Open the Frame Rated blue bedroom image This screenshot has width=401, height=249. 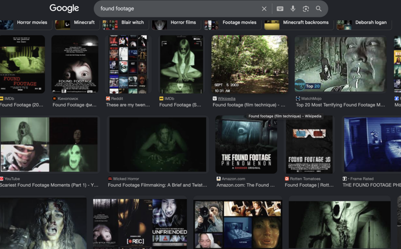tap(372, 144)
